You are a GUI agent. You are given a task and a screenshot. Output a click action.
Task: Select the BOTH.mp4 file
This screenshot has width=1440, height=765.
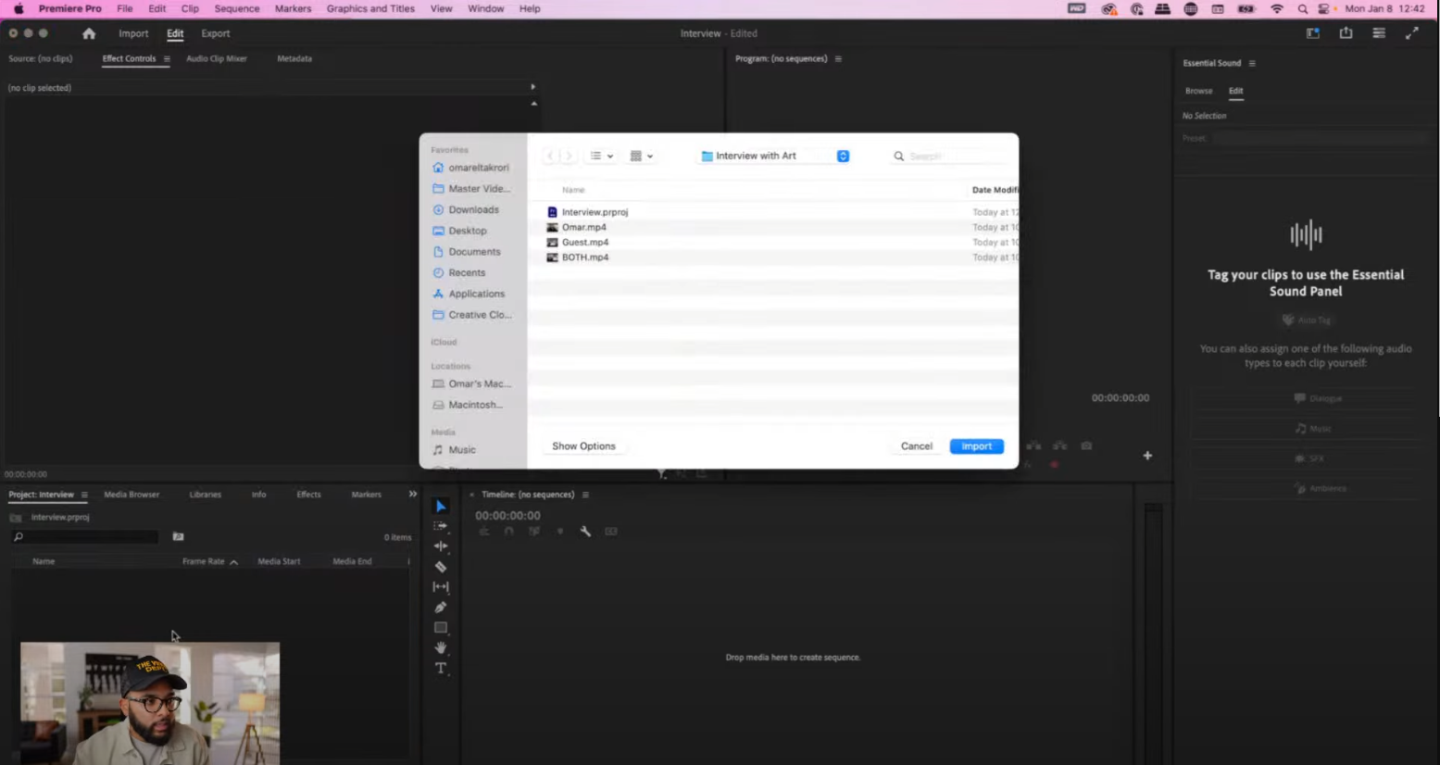[x=585, y=257]
